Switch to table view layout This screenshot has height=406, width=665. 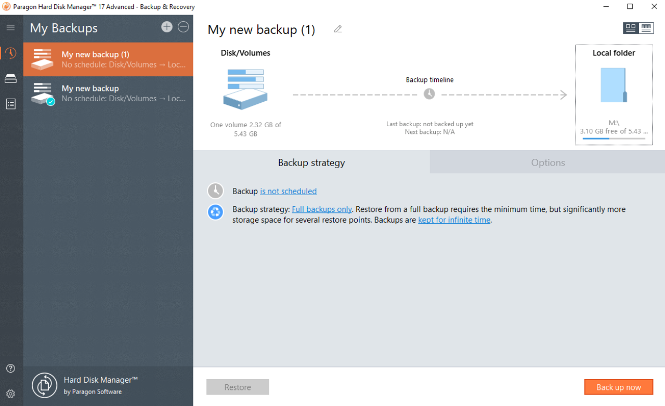pos(646,28)
